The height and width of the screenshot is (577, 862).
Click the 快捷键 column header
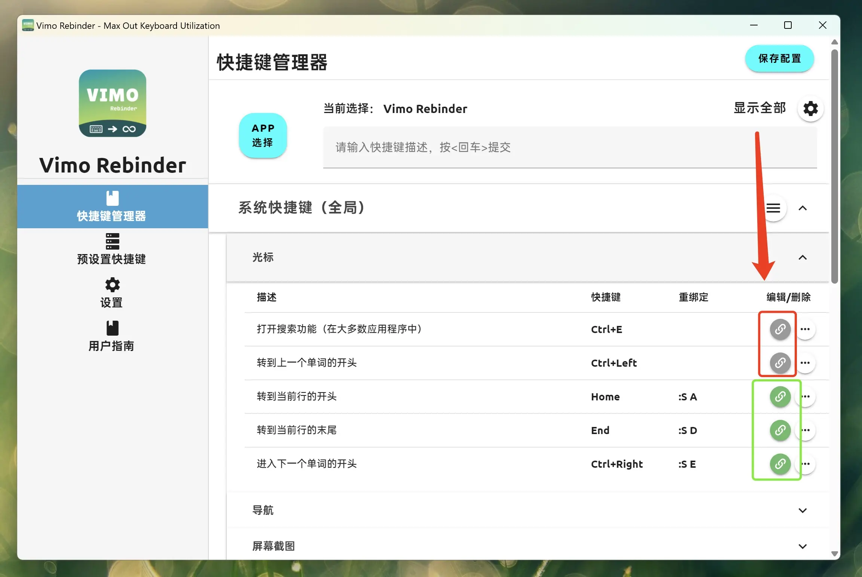[606, 297]
